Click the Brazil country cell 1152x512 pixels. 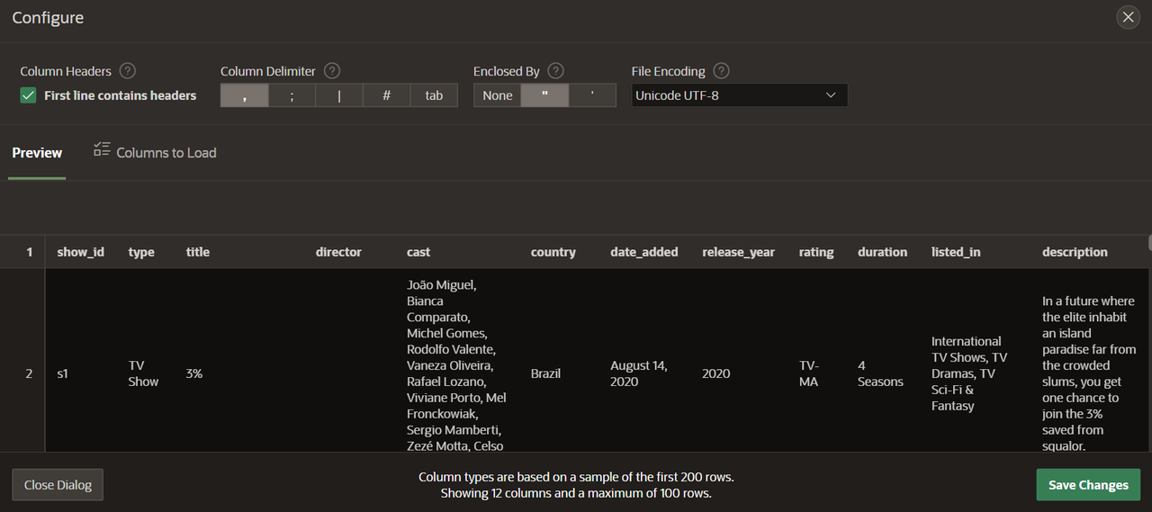click(x=545, y=373)
